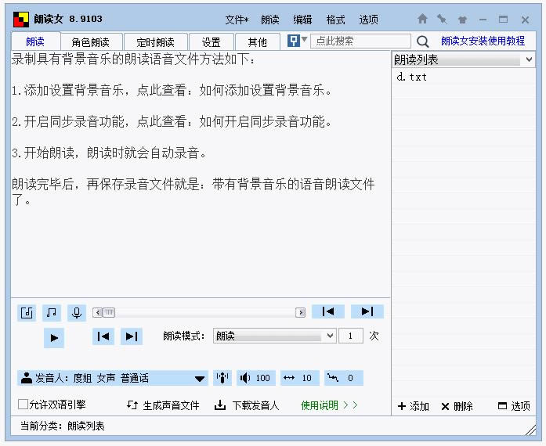This screenshot has height=446, width=546.
Task: Click the volume speaker icon 100
Action: pos(256,378)
